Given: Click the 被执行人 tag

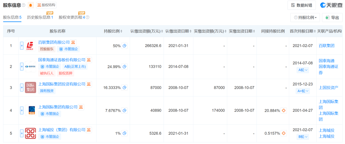Looking at the screenshot, I should [x=47, y=73].
